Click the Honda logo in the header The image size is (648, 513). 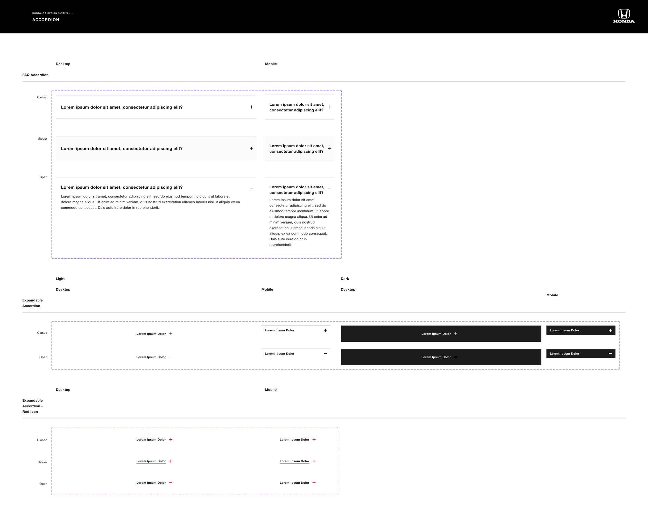tap(624, 16)
